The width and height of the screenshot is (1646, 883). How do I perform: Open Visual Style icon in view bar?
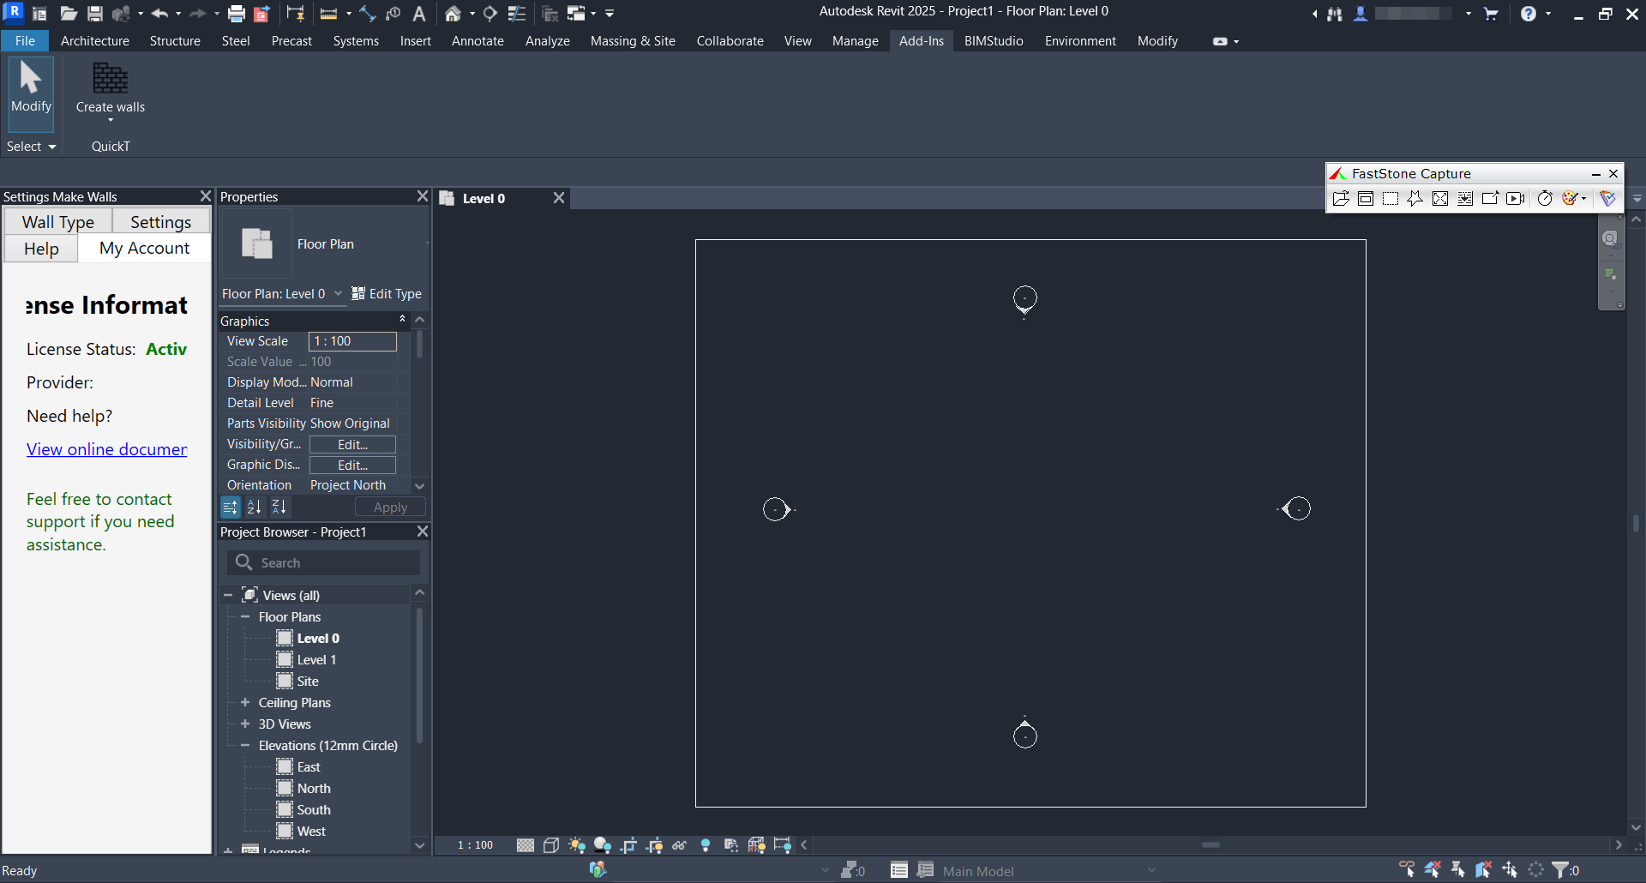pos(551,845)
